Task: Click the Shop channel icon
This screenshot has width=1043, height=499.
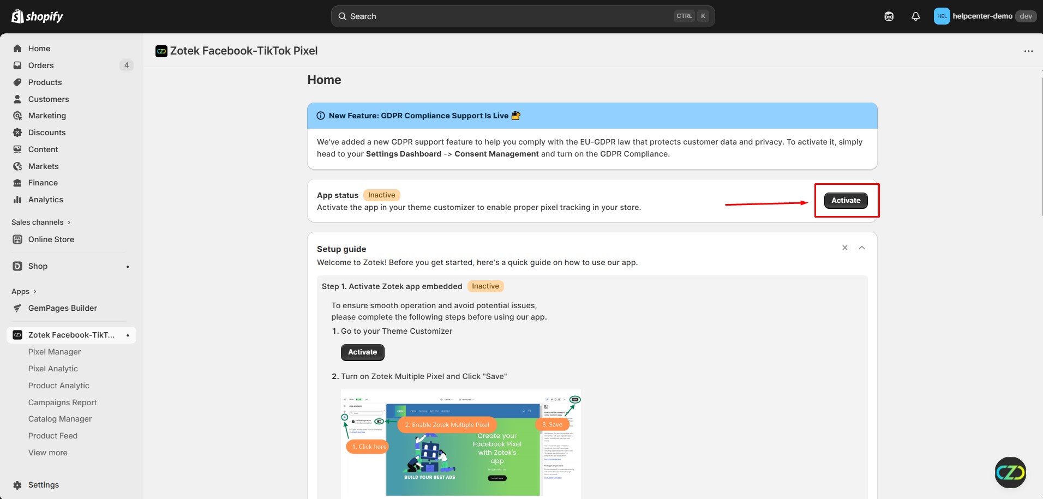Action: pyautogui.click(x=17, y=266)
